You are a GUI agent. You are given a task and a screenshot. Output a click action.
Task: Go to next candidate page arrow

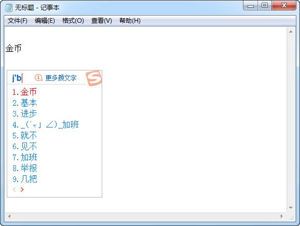point(22,189)
